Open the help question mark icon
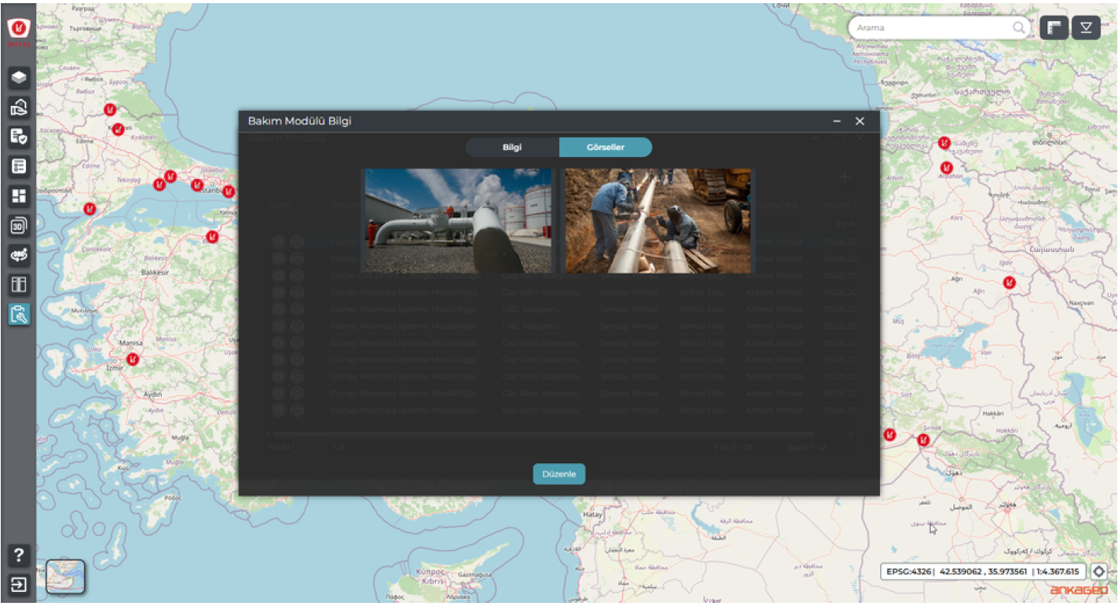This screenshot has height=606, width=1118. click(x=19, y=556)
